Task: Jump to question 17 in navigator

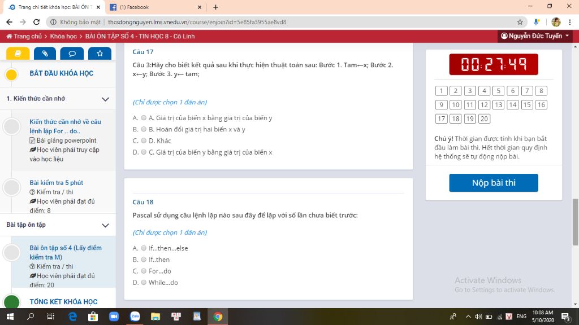Action: click(x=441, y=118)
